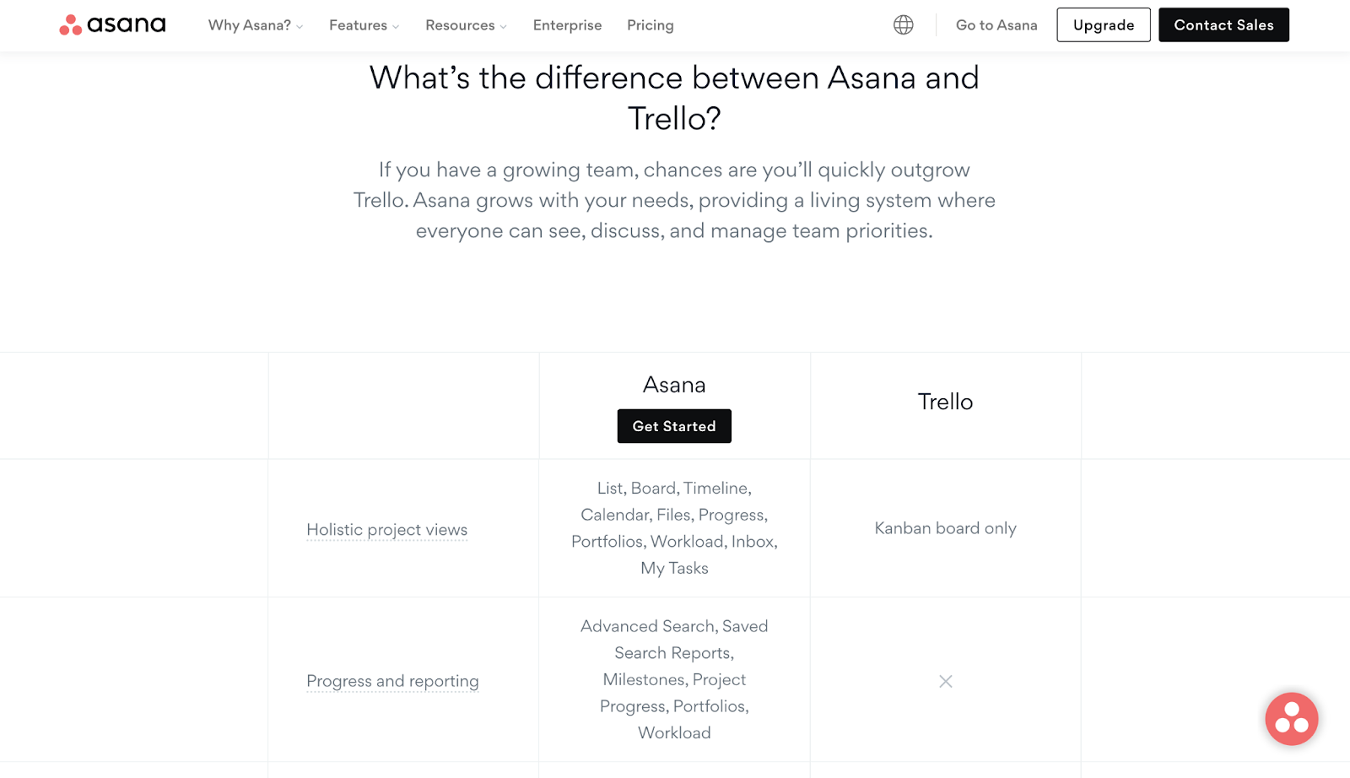The width and height of the screenshot is (1350, 778).
Task: Expand the Why Asana? menu
Action: click(256, 25)
